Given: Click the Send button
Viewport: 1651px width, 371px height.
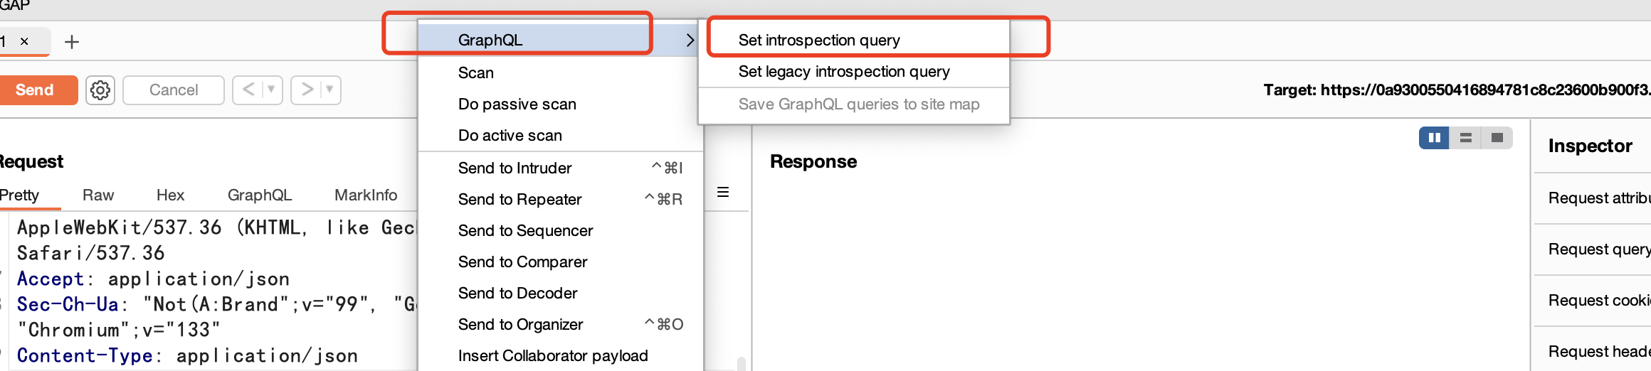Looking at the screenshot, I should (35, 90).
